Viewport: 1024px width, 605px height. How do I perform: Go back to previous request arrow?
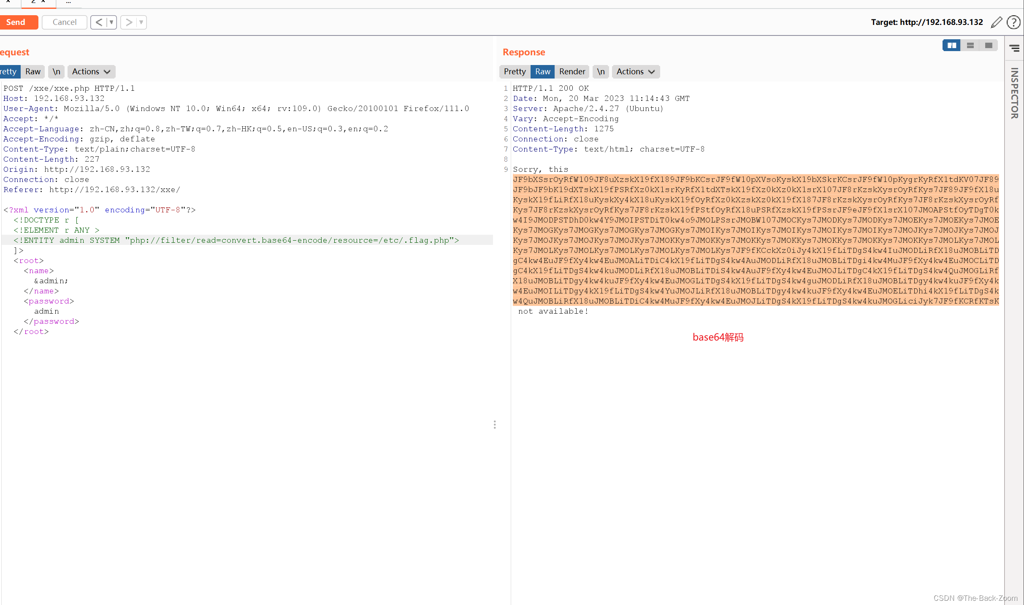(x=98, y=22)
